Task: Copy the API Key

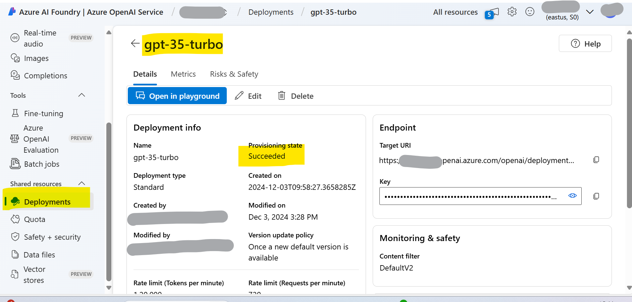Action: 596,196
